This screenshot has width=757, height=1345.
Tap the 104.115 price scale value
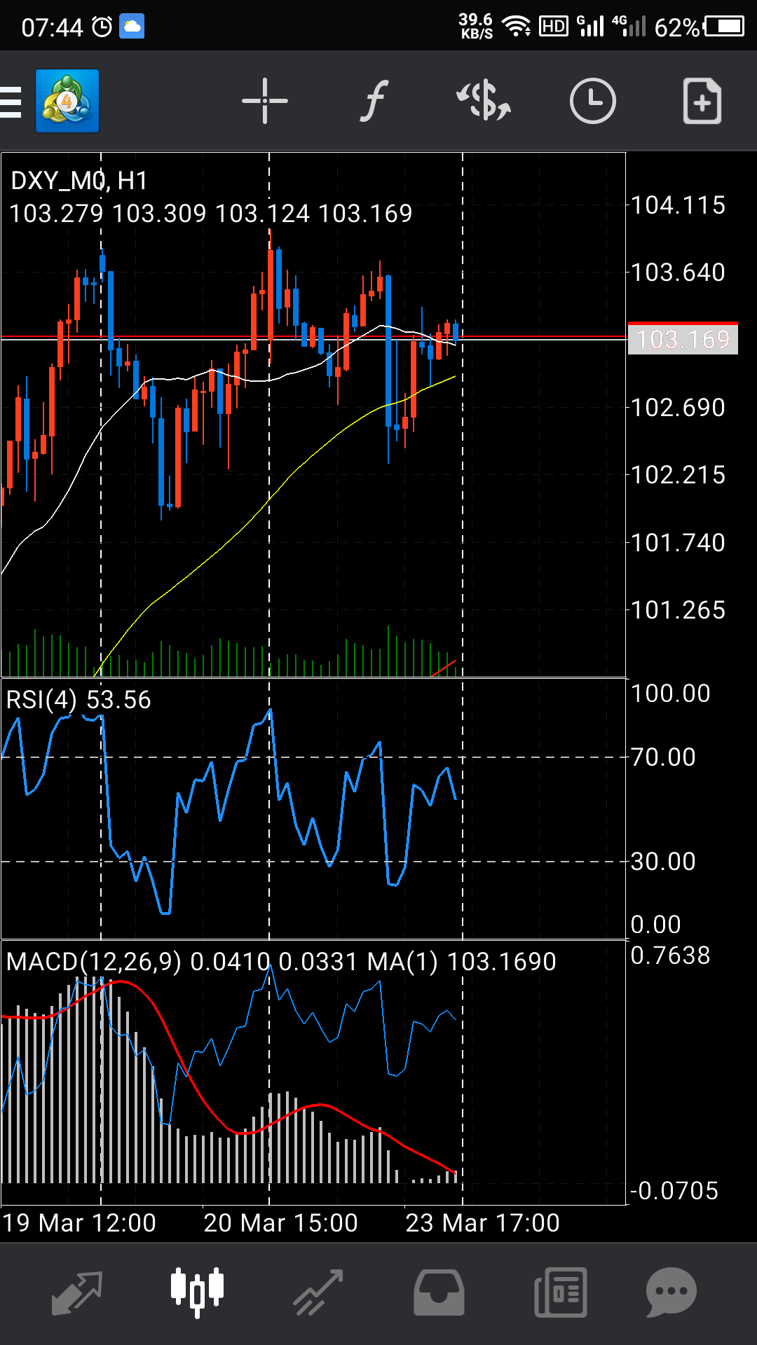(x=678, y=205)
